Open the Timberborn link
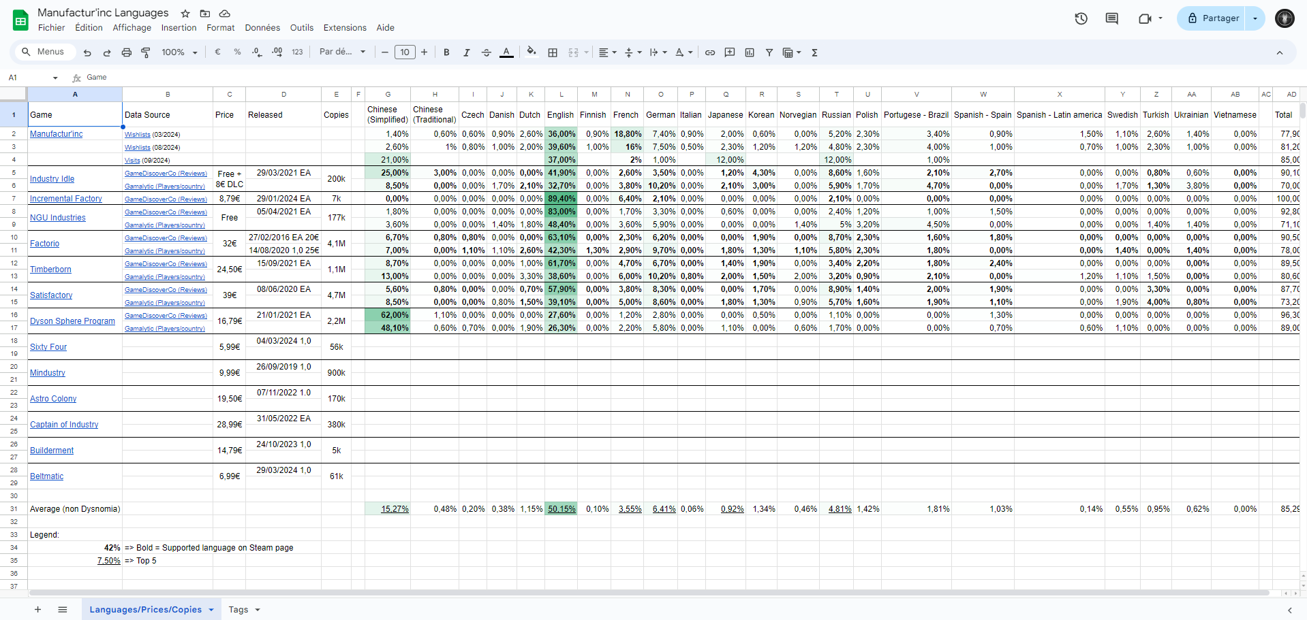1307x620 pixels. (50, 270)
